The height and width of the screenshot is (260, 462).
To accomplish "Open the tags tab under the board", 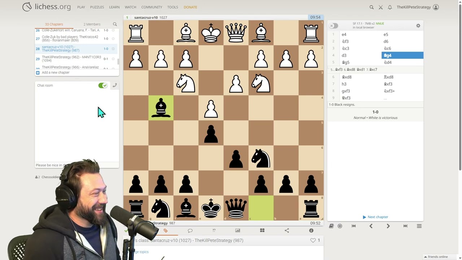I will click(165, 231).
